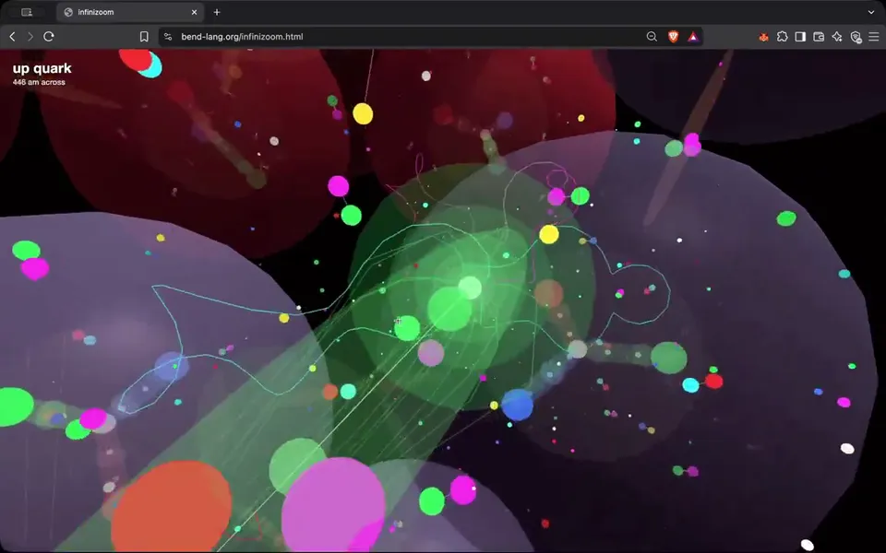Open Brave Rewards triangle icon
The height and width of the screenshot is (553, 886).
(693, 37)
